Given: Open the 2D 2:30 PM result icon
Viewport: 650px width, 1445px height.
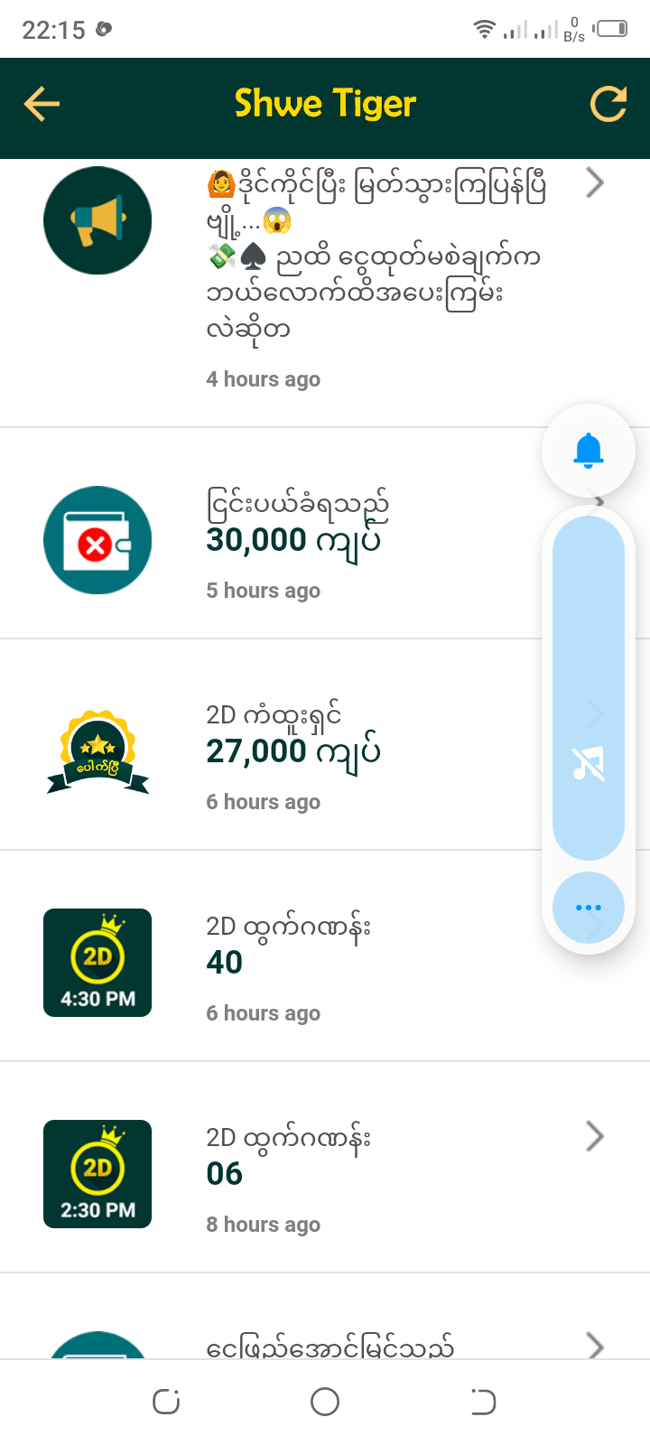Looking at the screenshot, I should pos(97,1174).
